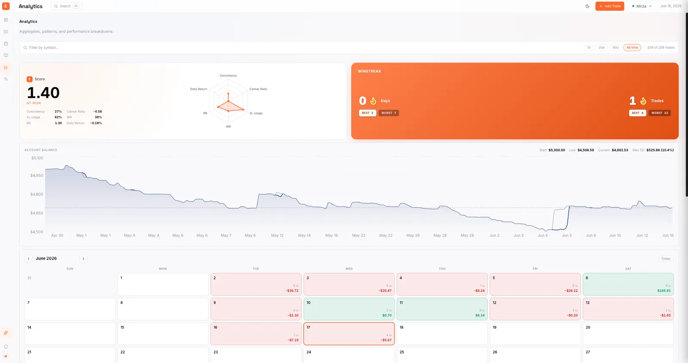Open empty June 1 calendar day
The height and width of the screenshot is (363, 688).
pos(163,284)
